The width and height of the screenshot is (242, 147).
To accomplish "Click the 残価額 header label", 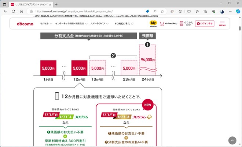I will pyautogui.click(x=147, y=36).
